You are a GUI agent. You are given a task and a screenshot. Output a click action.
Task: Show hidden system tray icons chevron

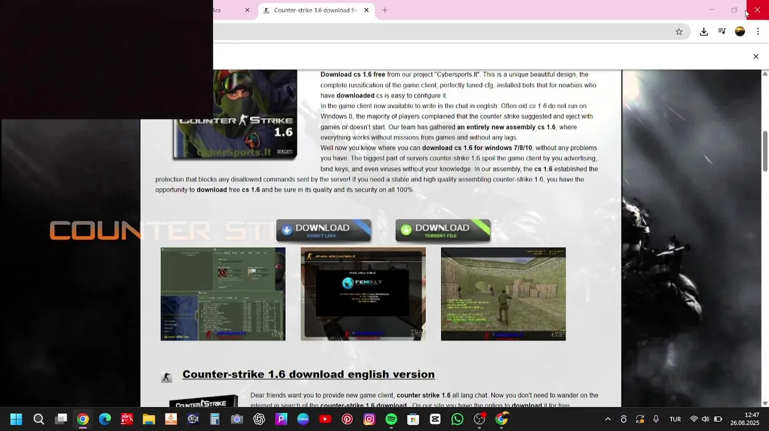tap(608, 420)
